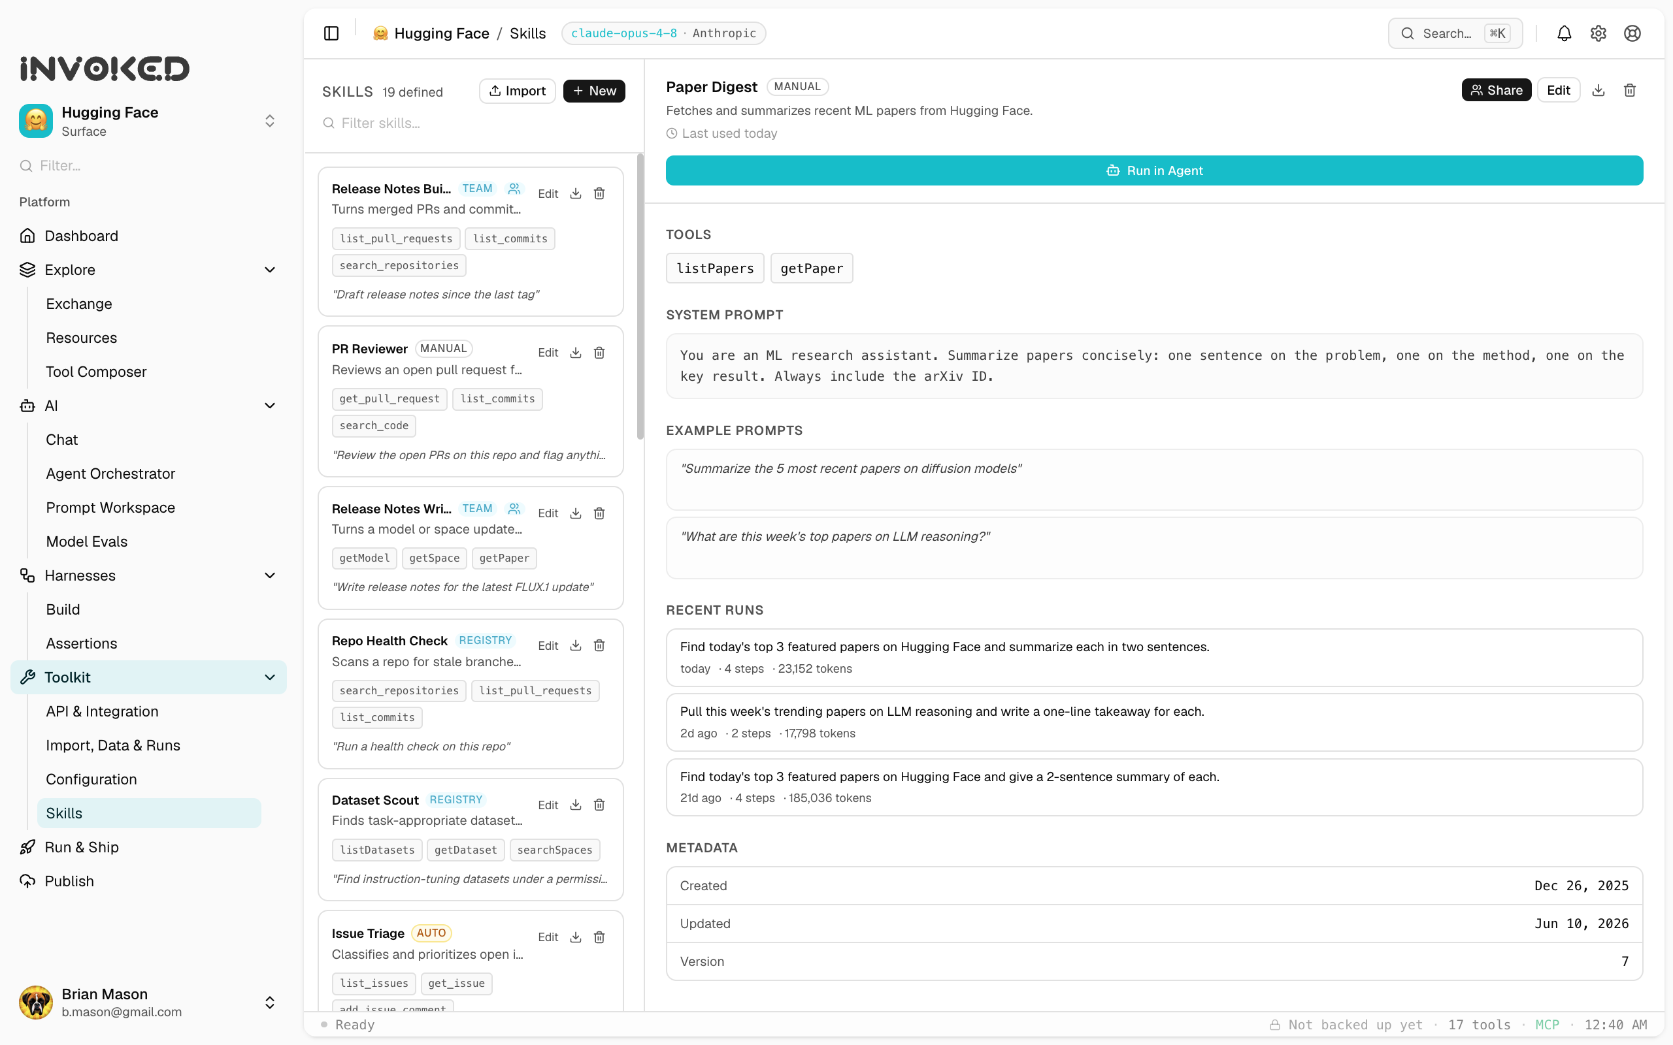Viewport: 1673px width, 1045px height.
Task: Open the LLM reasoning example prompt
Action: [x=1154, y=548]
